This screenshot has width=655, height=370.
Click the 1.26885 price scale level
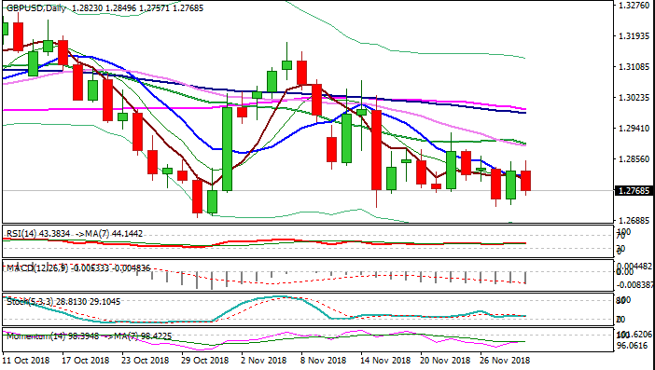click(x=635, y=220)
